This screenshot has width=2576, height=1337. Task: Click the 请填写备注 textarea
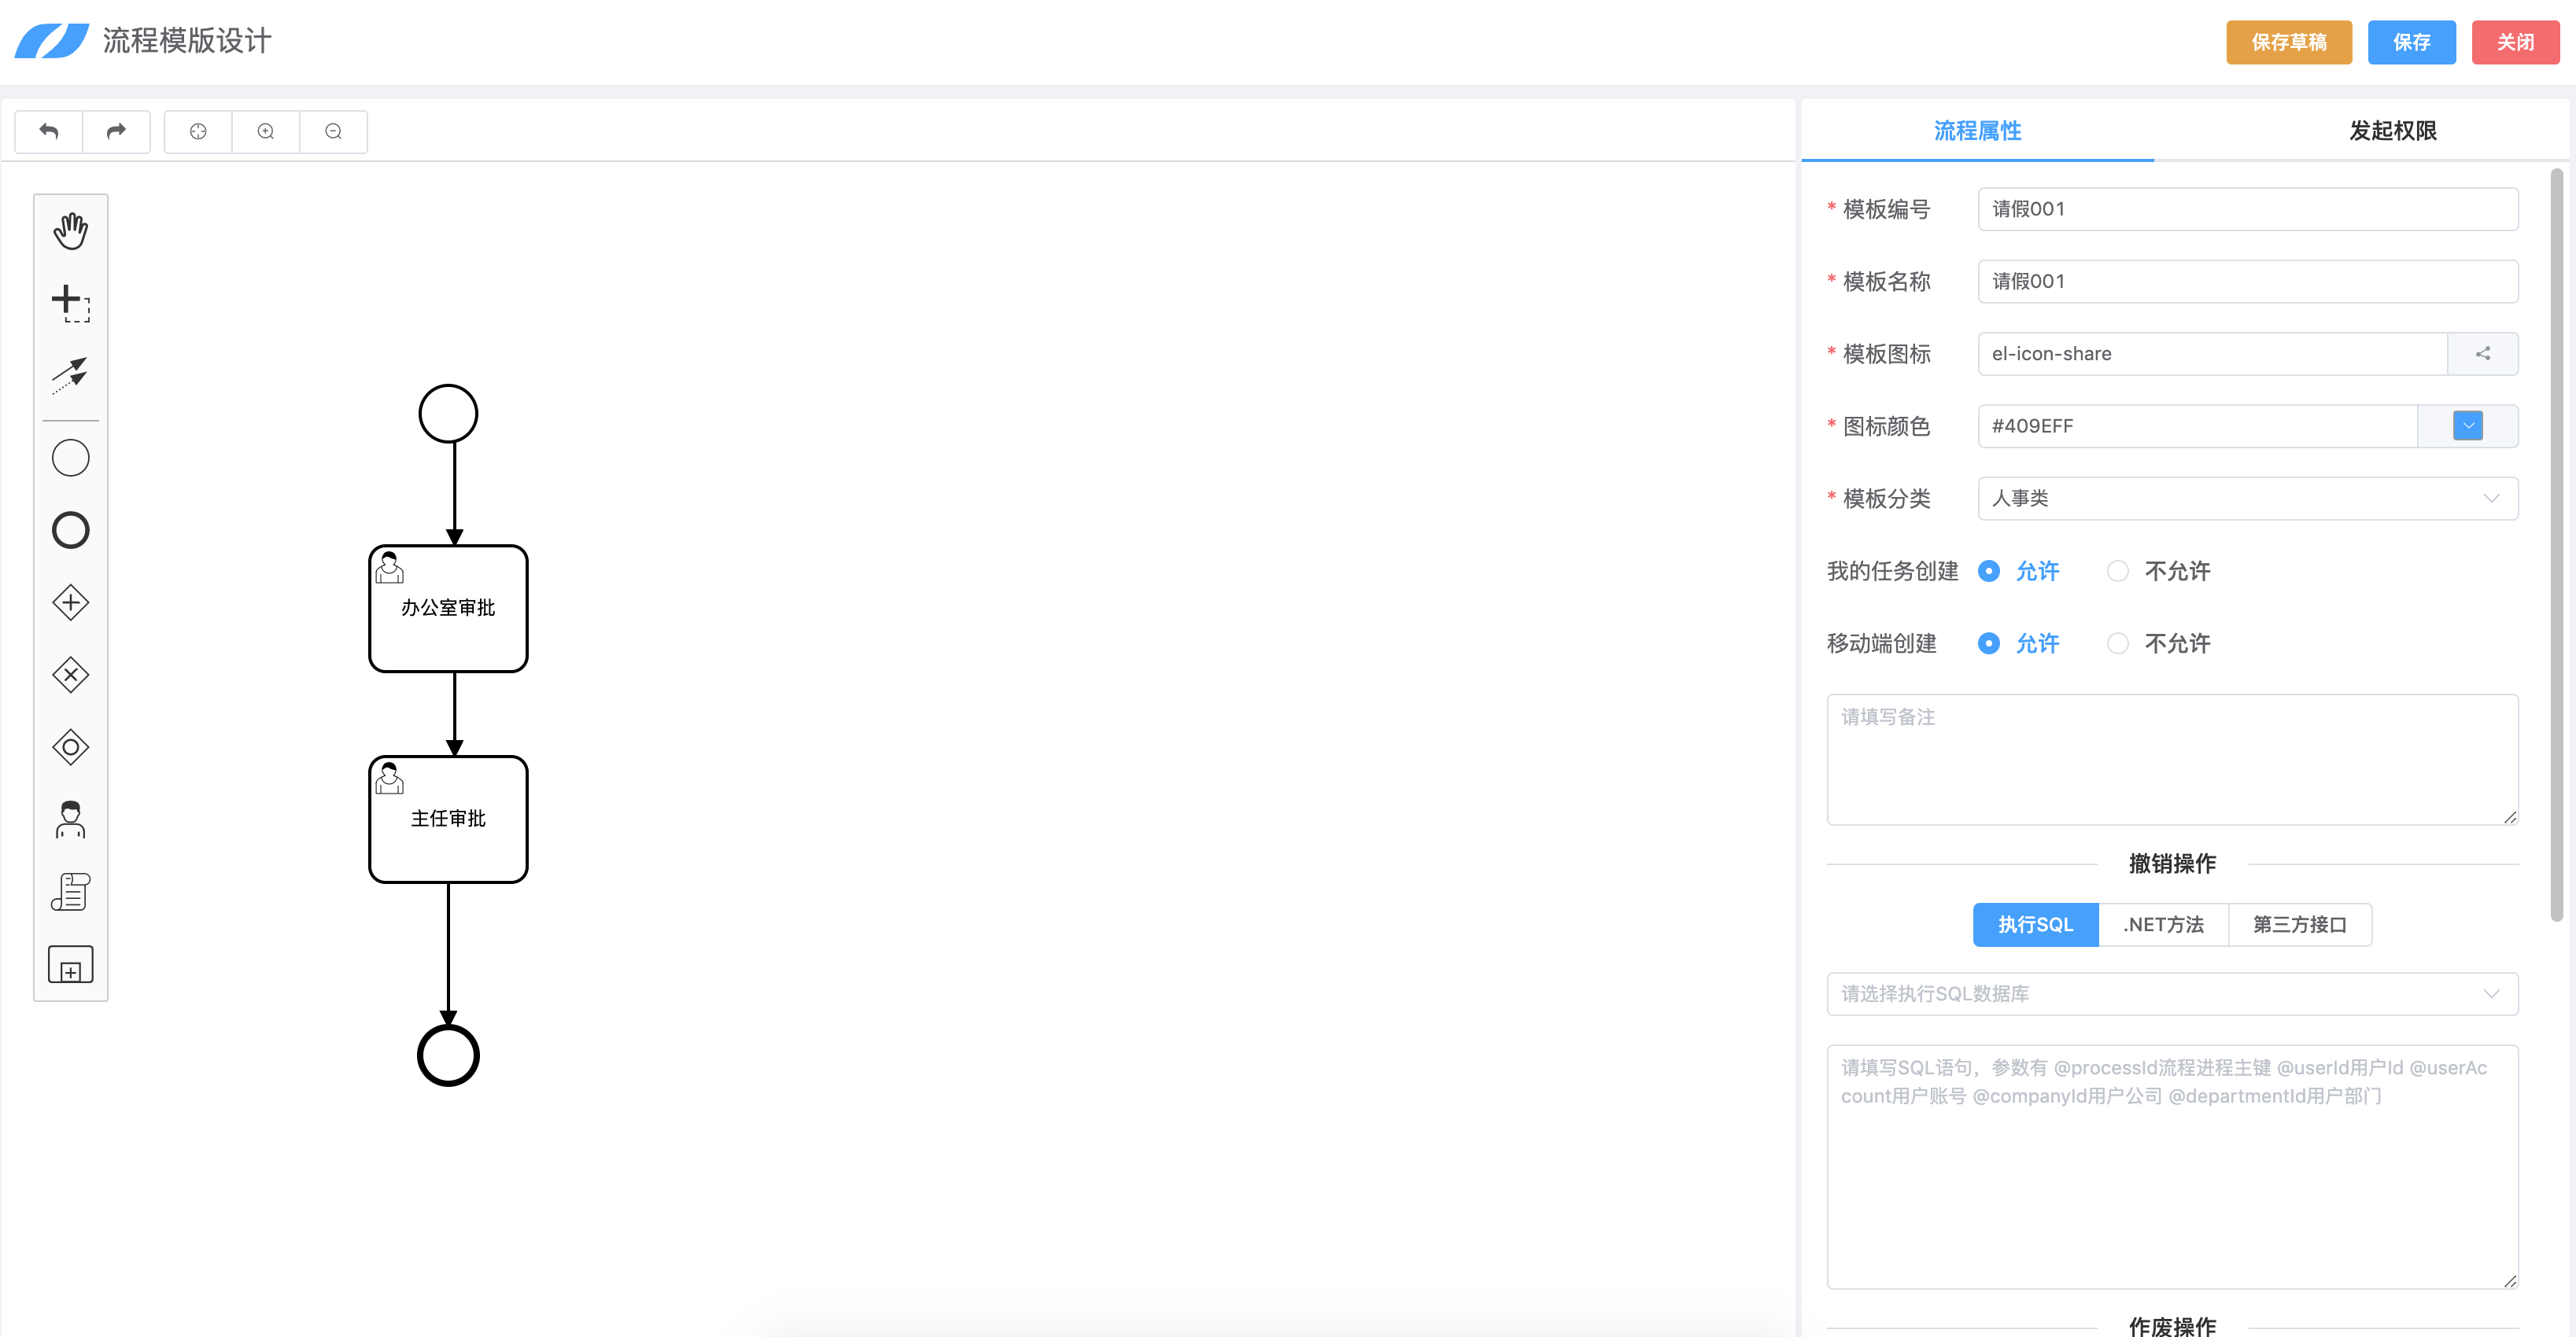2172,760
